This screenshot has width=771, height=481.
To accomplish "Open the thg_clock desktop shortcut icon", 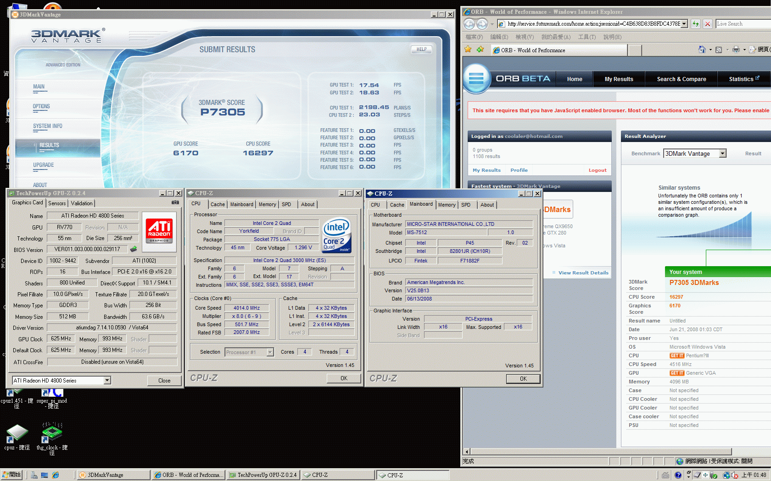I will coord(52,433).
